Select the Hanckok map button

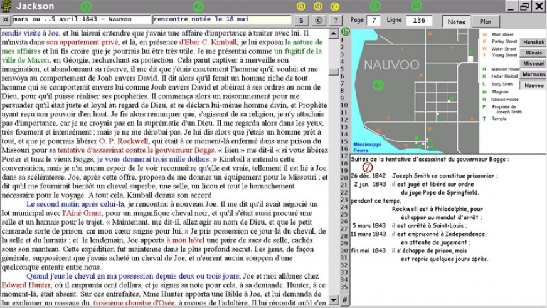point(533,42)
